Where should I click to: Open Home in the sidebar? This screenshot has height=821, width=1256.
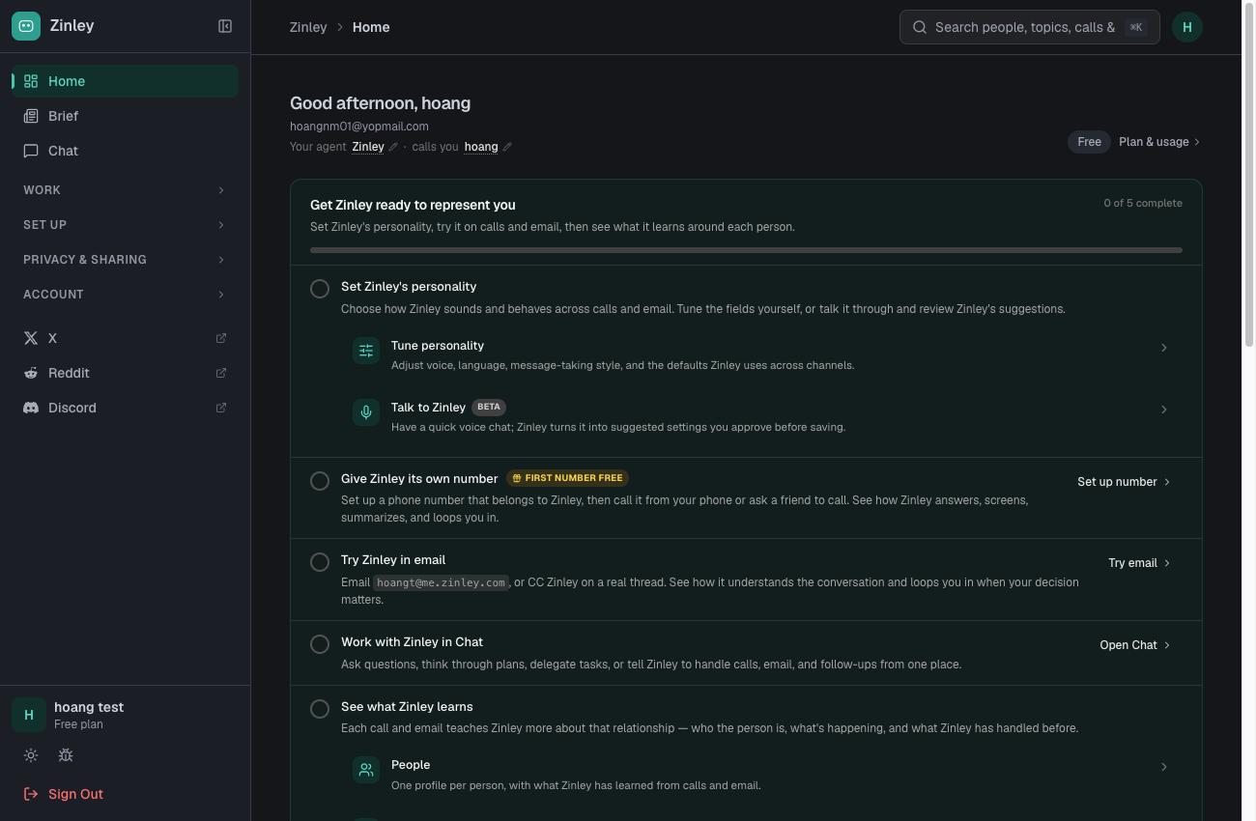point(126,81)
